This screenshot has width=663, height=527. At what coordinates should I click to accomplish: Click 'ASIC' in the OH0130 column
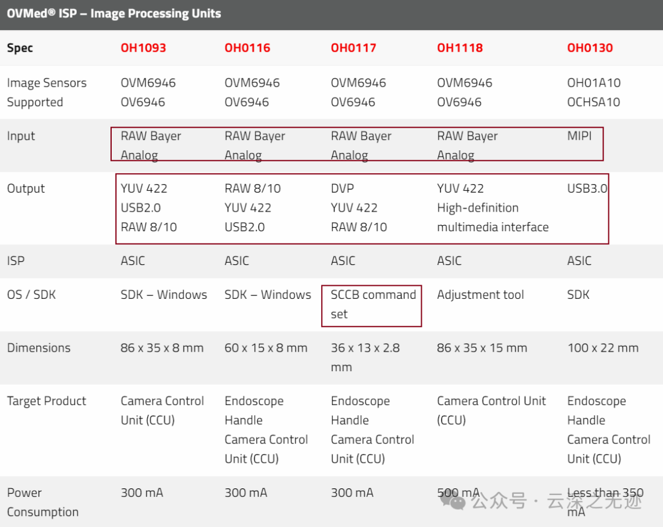pos(580,261)
